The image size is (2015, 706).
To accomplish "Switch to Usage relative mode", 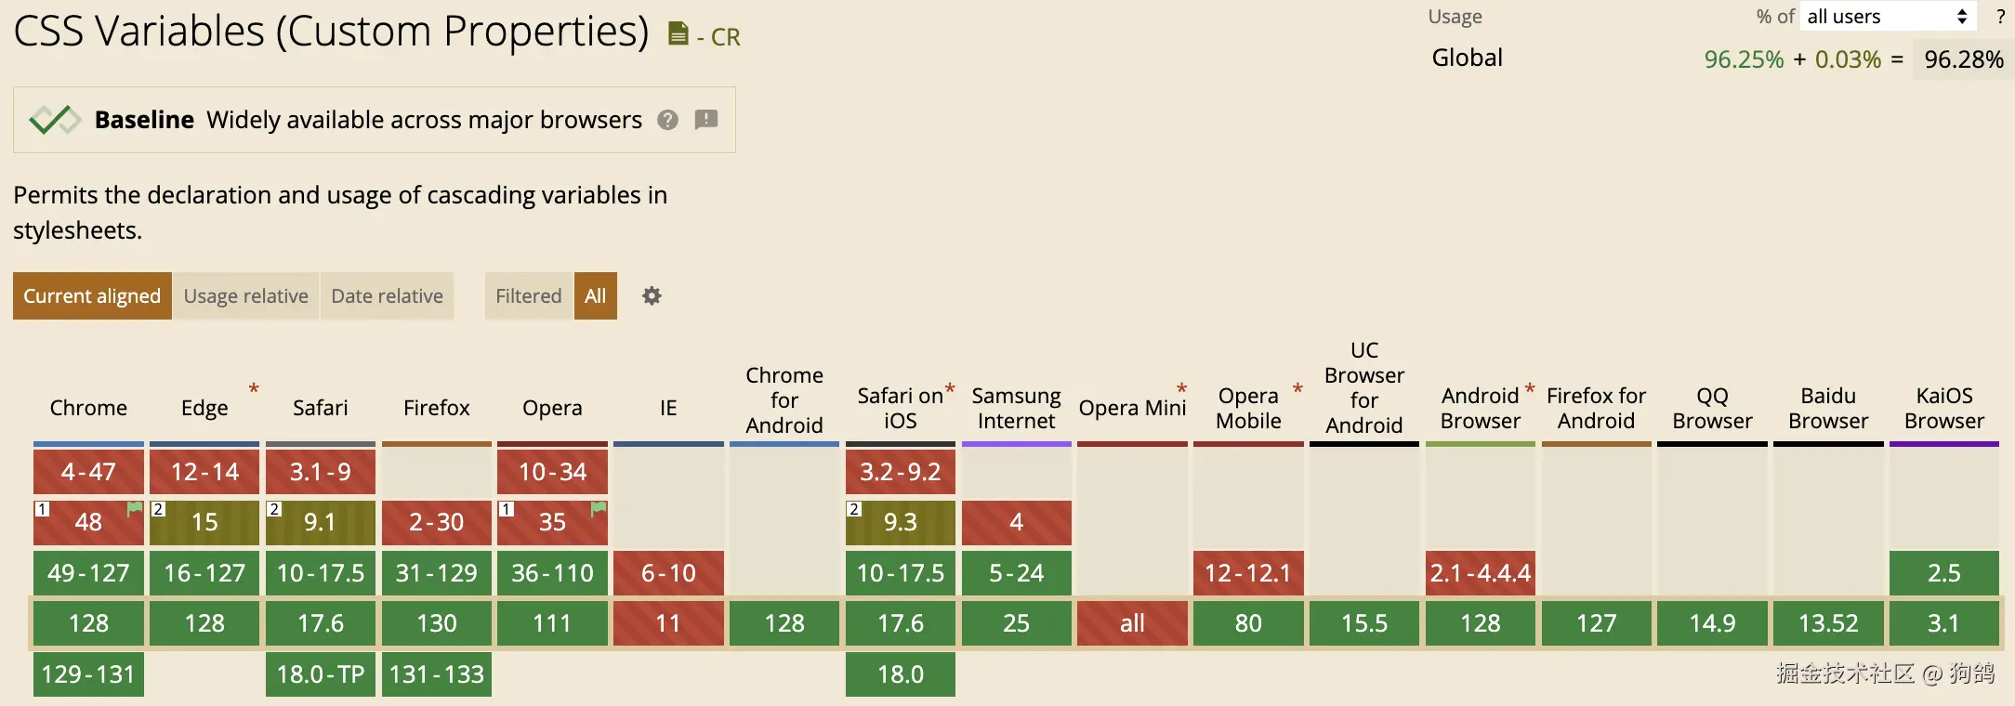I will pos(245,295).
